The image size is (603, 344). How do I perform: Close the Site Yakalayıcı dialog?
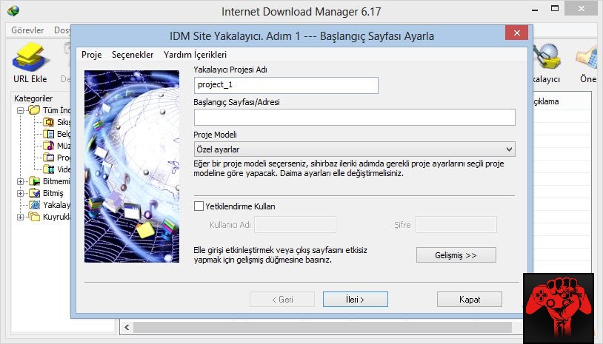tap(517, 33)
